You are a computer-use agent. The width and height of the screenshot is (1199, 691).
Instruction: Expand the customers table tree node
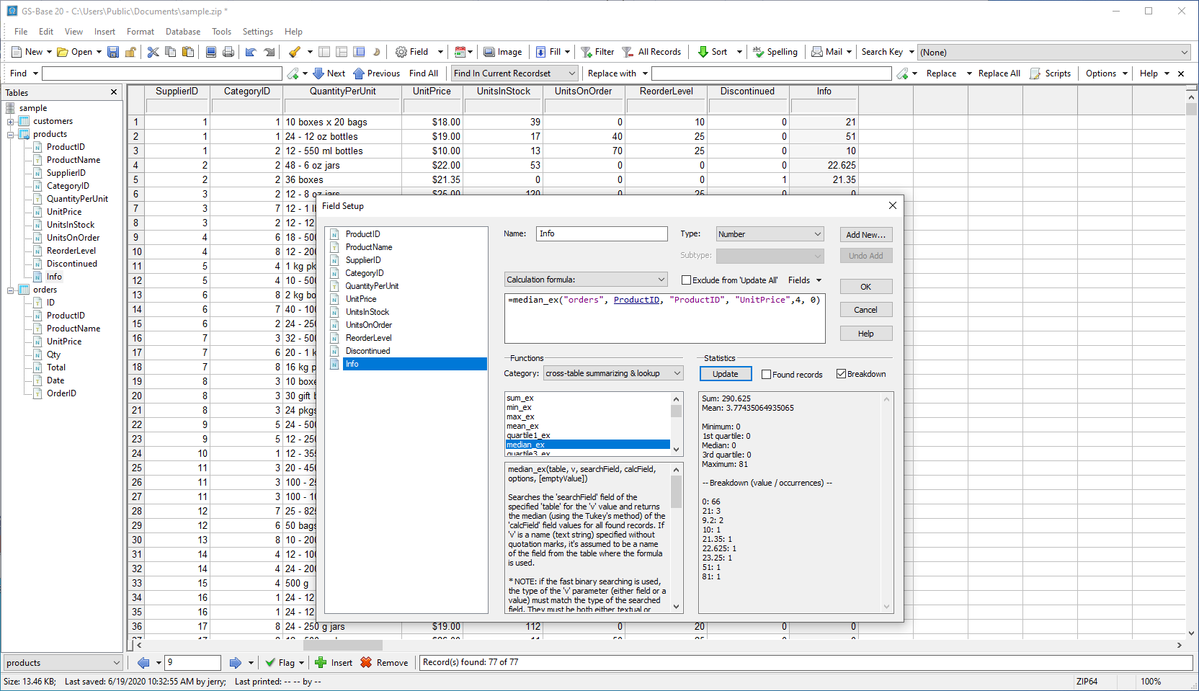point(11,121)
